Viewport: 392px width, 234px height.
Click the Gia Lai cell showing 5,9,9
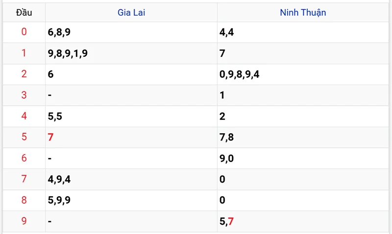[x=59, y=201]
